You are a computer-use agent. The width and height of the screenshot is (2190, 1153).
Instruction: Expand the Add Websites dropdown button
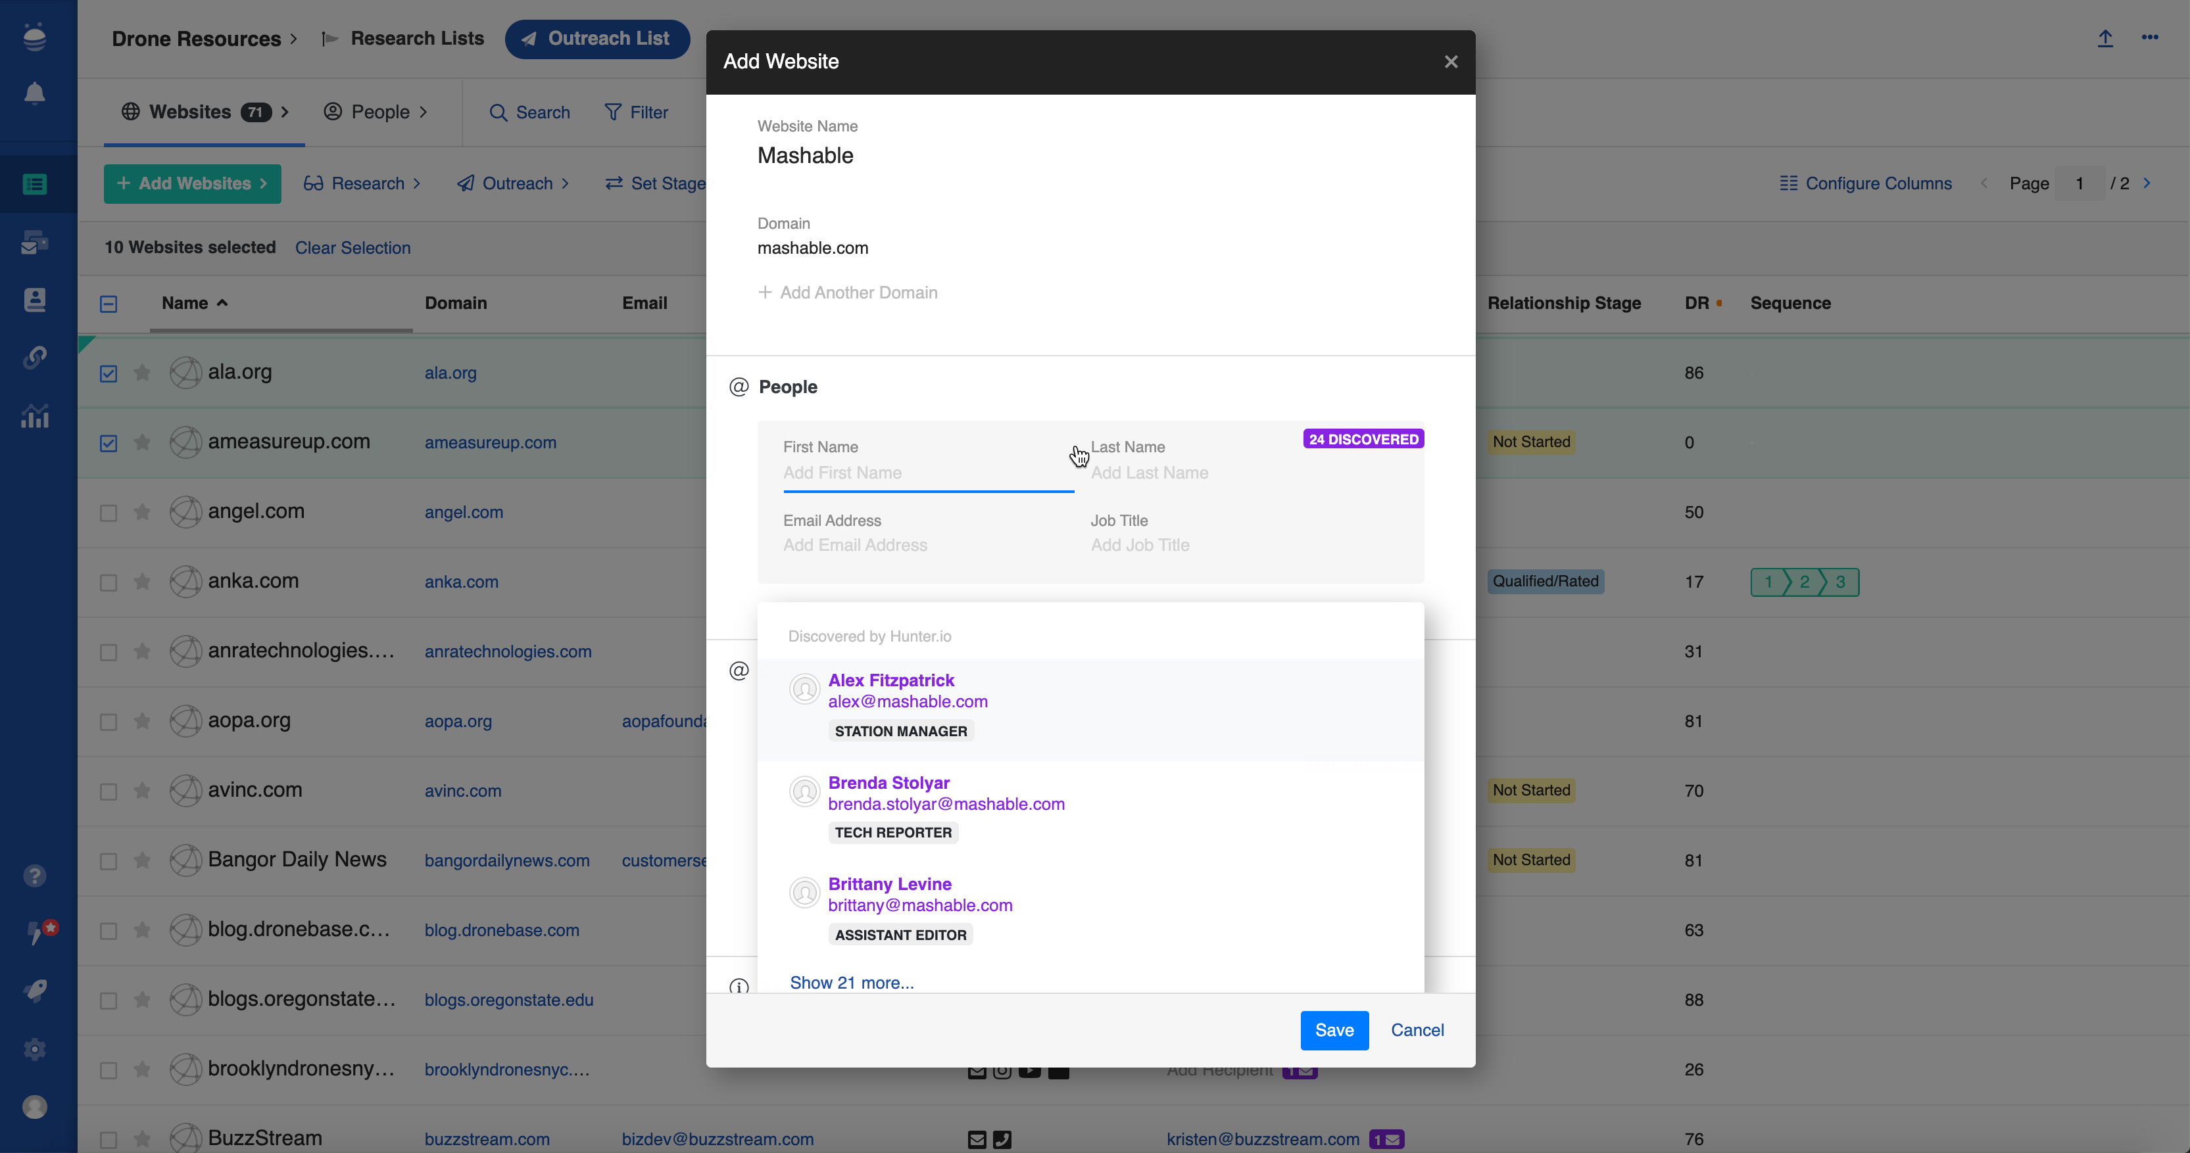(192, 183)
